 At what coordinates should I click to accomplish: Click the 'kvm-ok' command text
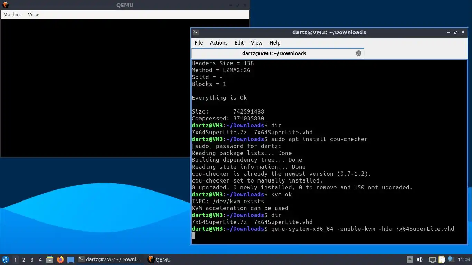[282, 194]
